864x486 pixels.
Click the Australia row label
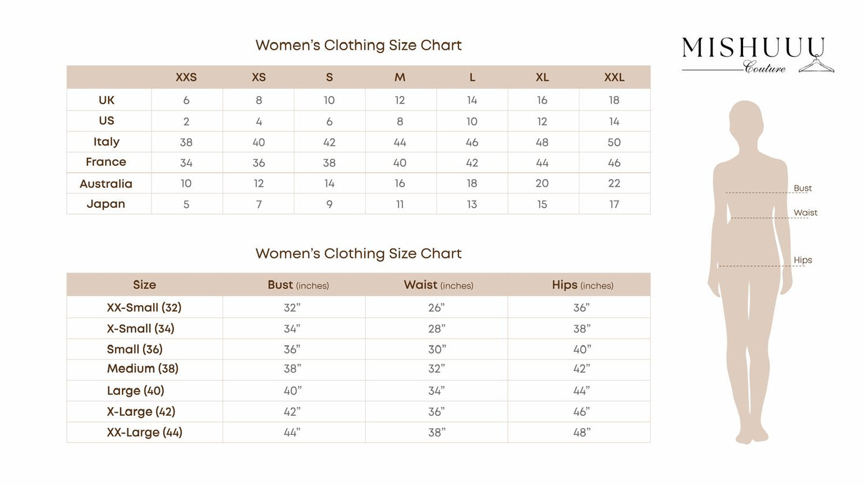pos(106,184)
